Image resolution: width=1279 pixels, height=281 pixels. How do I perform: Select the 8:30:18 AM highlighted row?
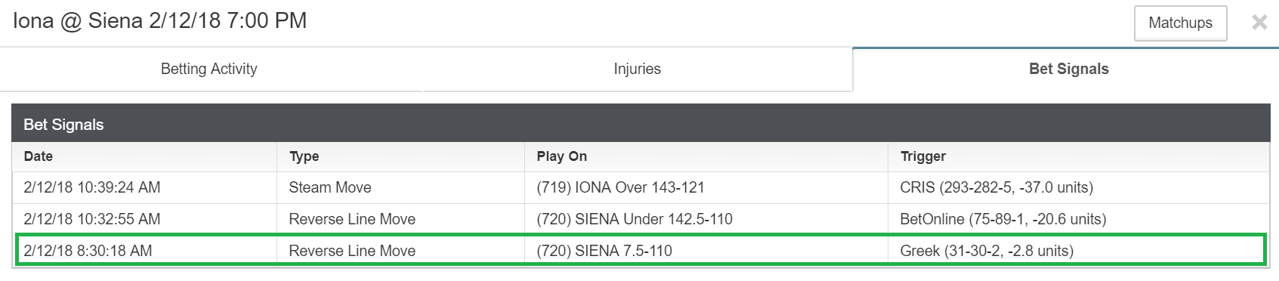click(641, 251)
